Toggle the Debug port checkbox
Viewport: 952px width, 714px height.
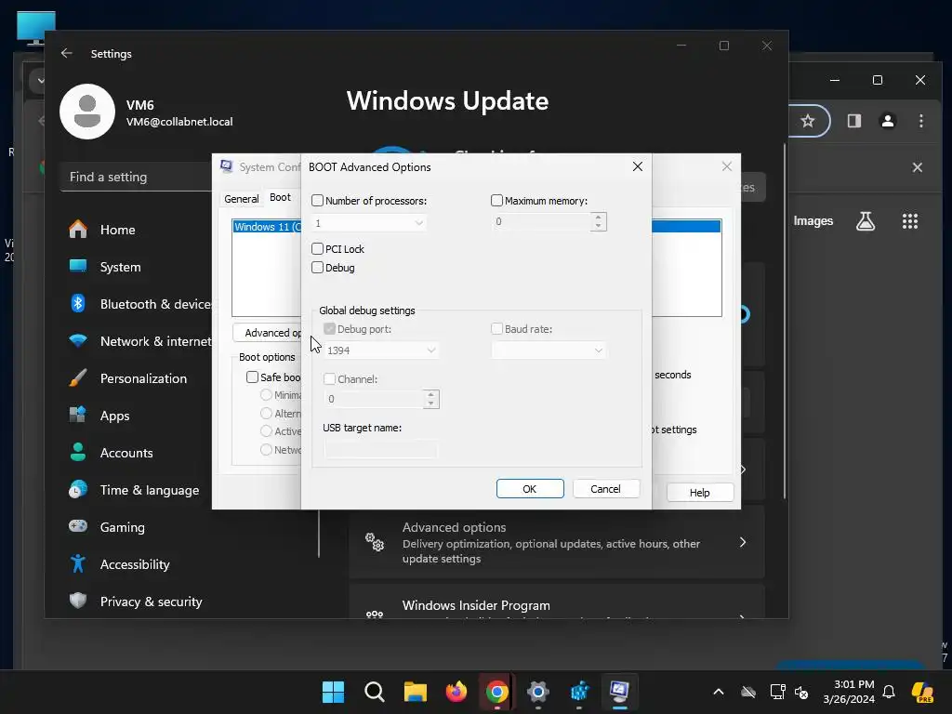[x=330, y=328]
